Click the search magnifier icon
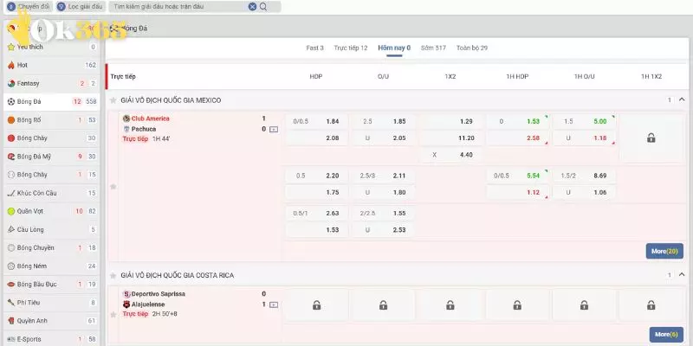Viewport: 693px width, 346px height. pos(263,7)
